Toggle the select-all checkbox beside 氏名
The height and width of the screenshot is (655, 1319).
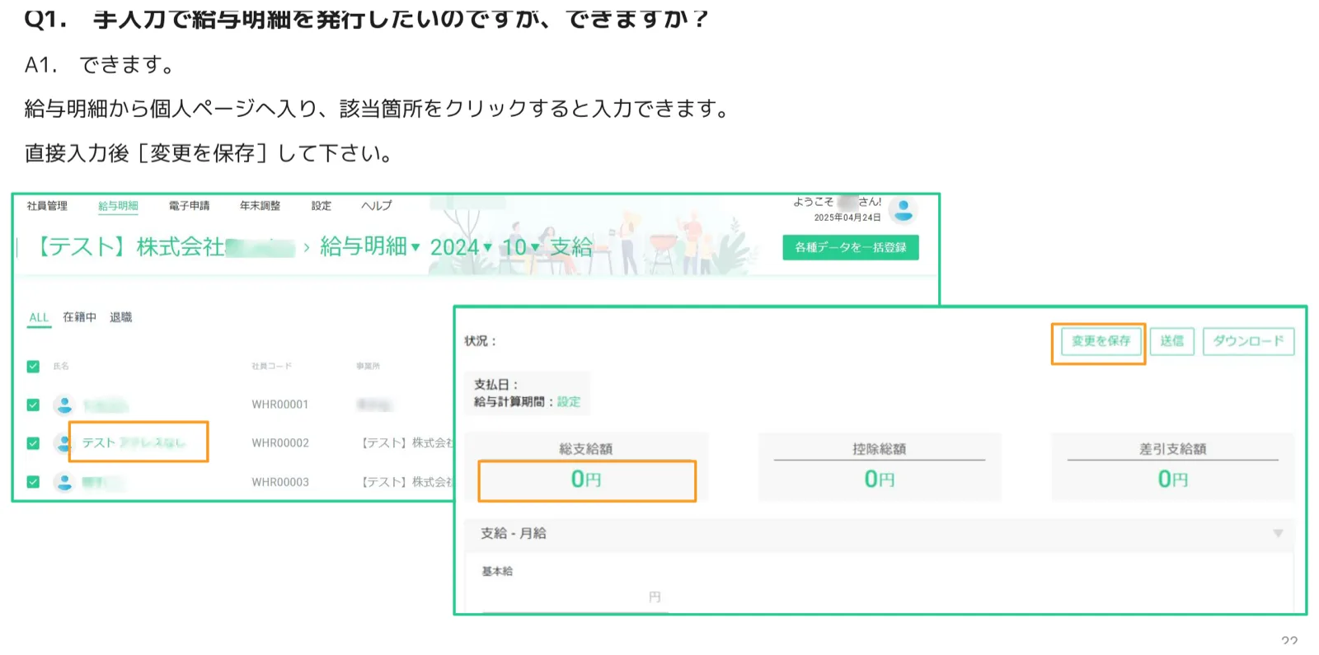point(33,367)
